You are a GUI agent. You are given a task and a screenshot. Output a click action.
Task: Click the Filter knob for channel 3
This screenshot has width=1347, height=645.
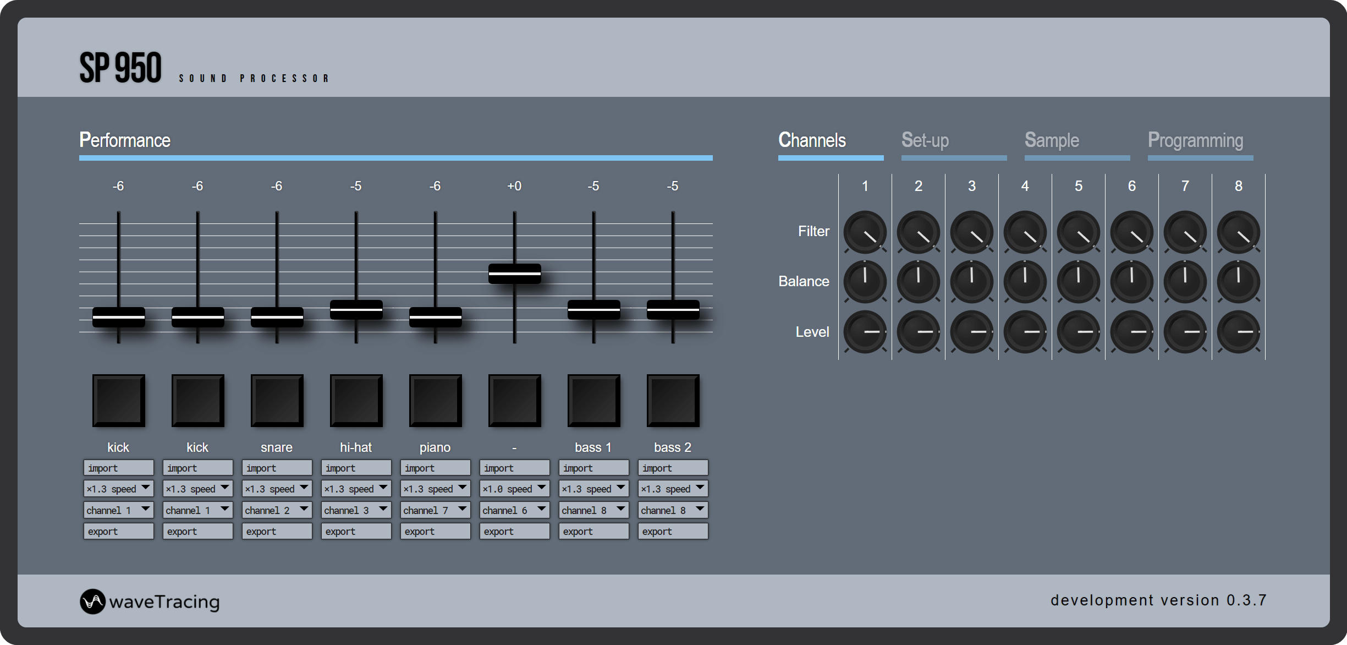click(x=971, y=232)
